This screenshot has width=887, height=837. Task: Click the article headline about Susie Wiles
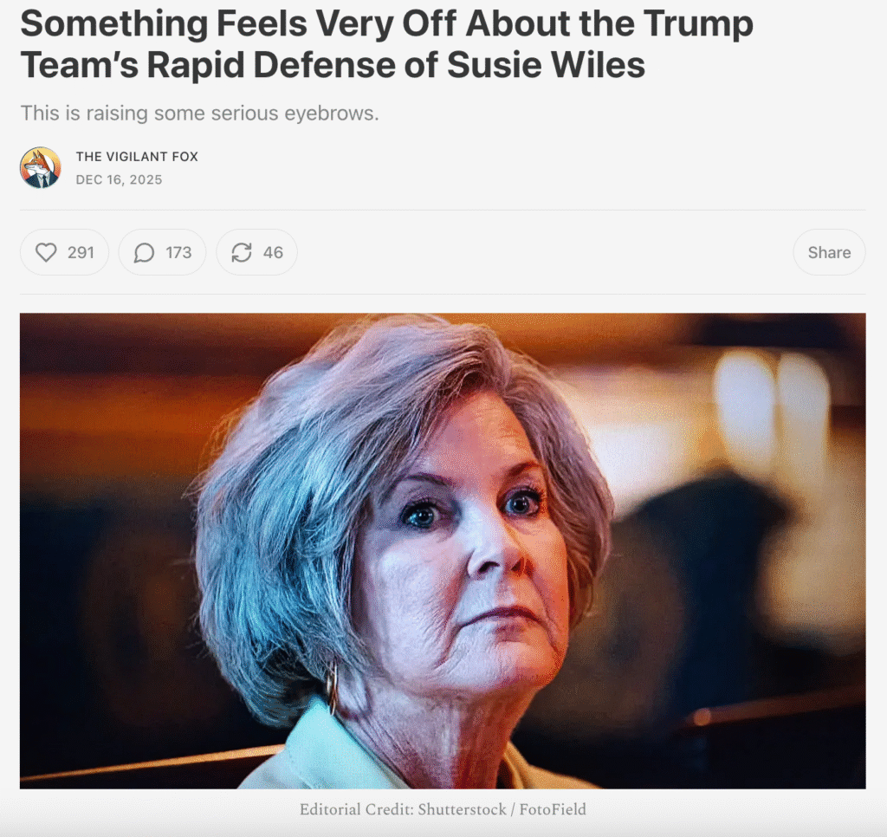387,44
